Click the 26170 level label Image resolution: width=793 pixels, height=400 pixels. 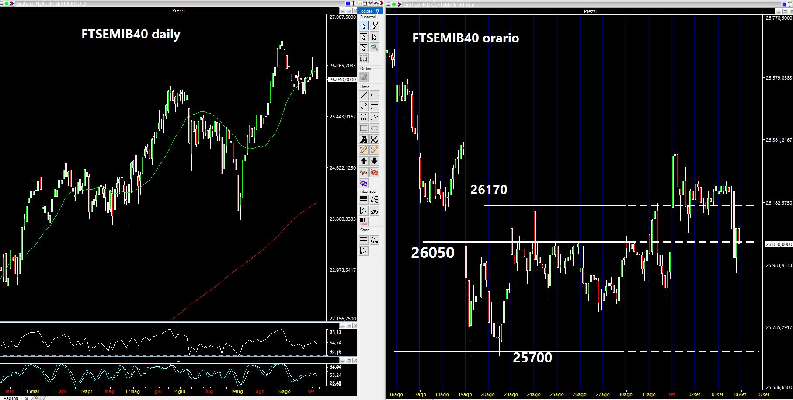tap(489, 189)
